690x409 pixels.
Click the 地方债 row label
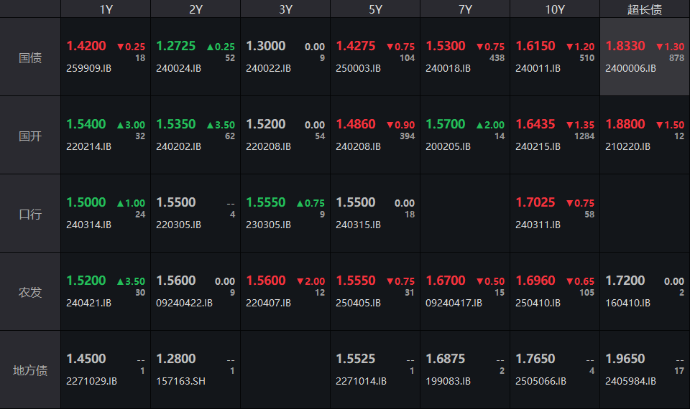pos(30,370)
